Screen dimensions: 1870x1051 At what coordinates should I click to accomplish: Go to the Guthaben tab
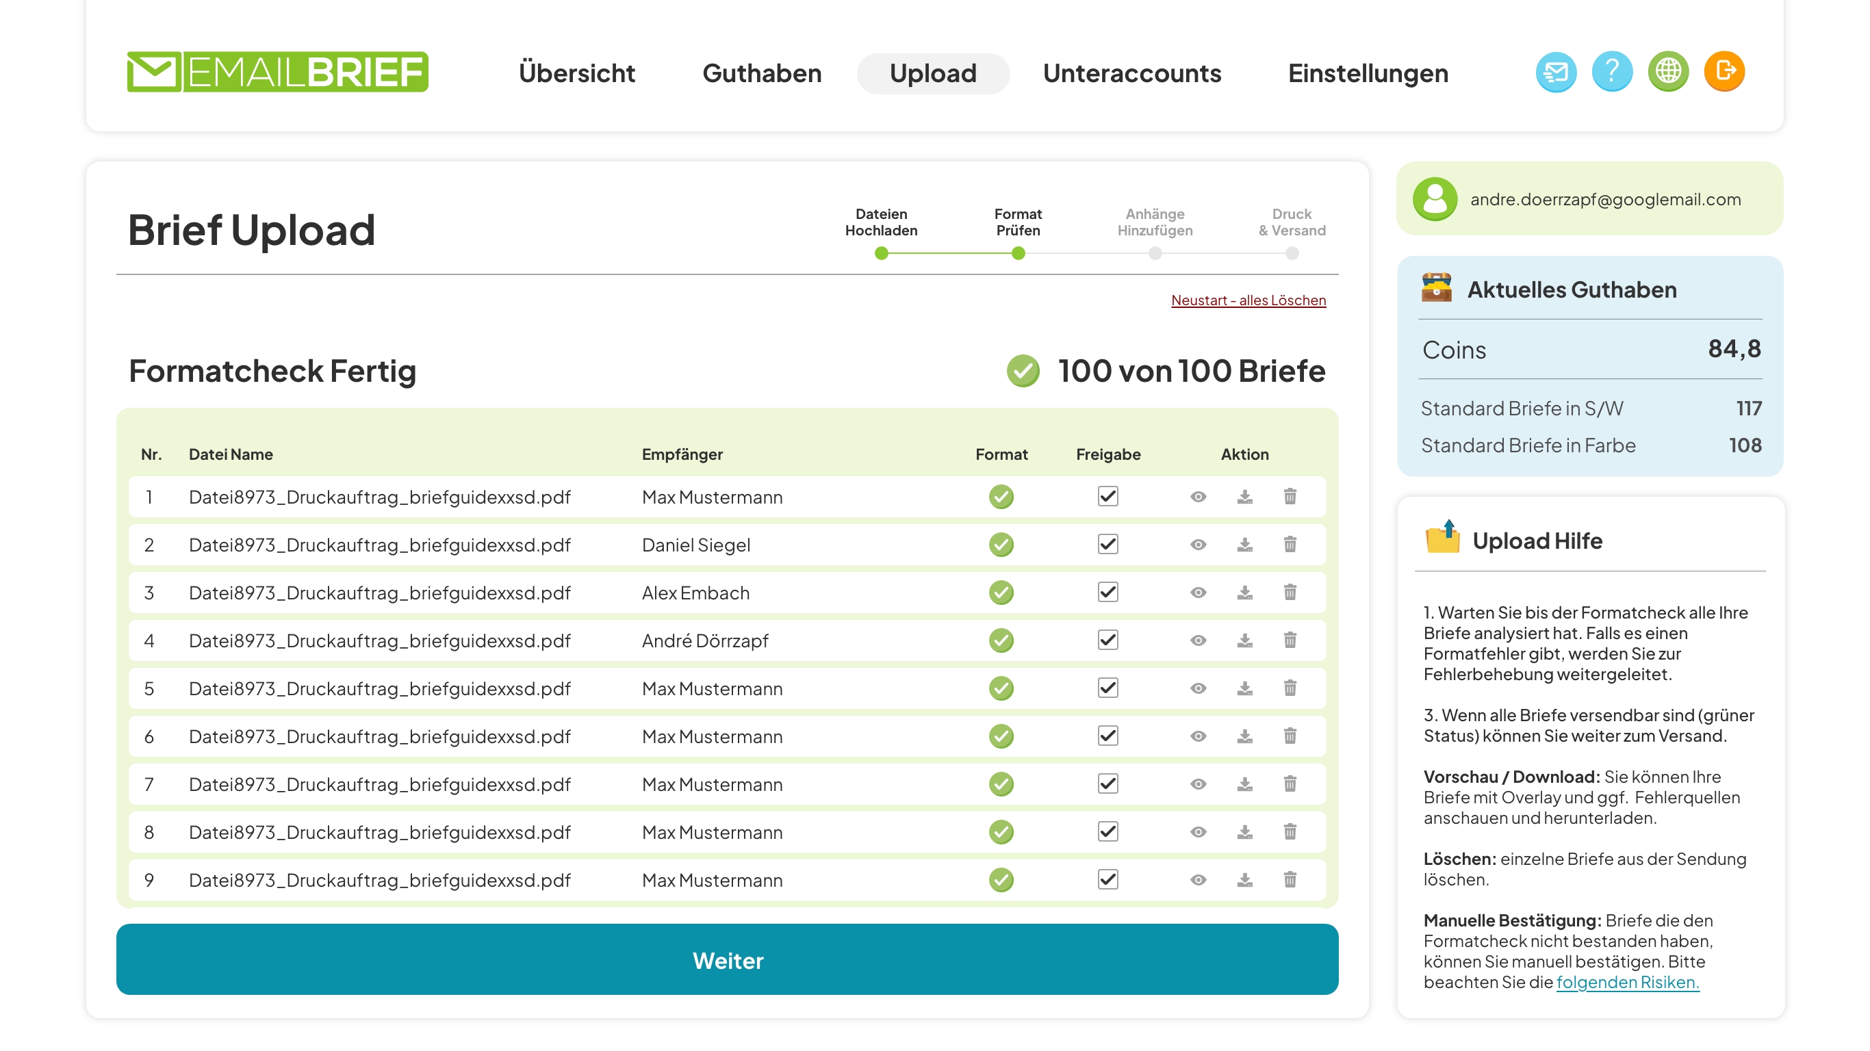point(762,73)
